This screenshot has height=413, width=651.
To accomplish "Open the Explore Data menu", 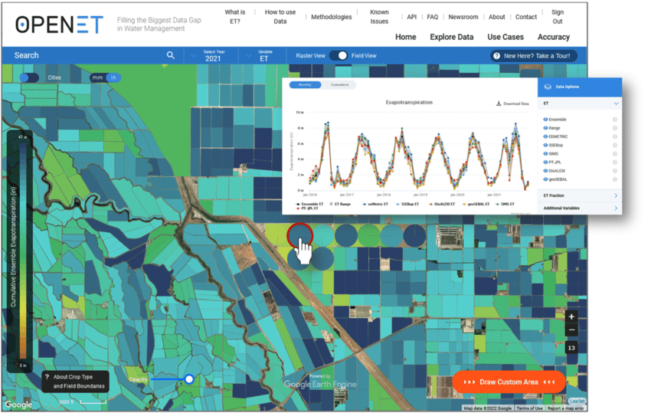I will [x=451, y=37].
